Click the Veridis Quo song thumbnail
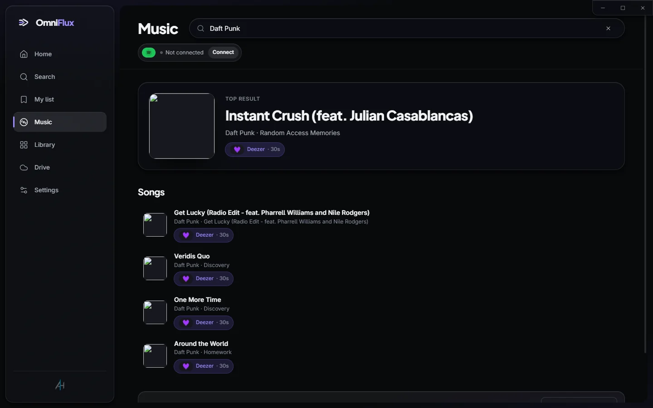The image size is (653, 408). [155, 268]
